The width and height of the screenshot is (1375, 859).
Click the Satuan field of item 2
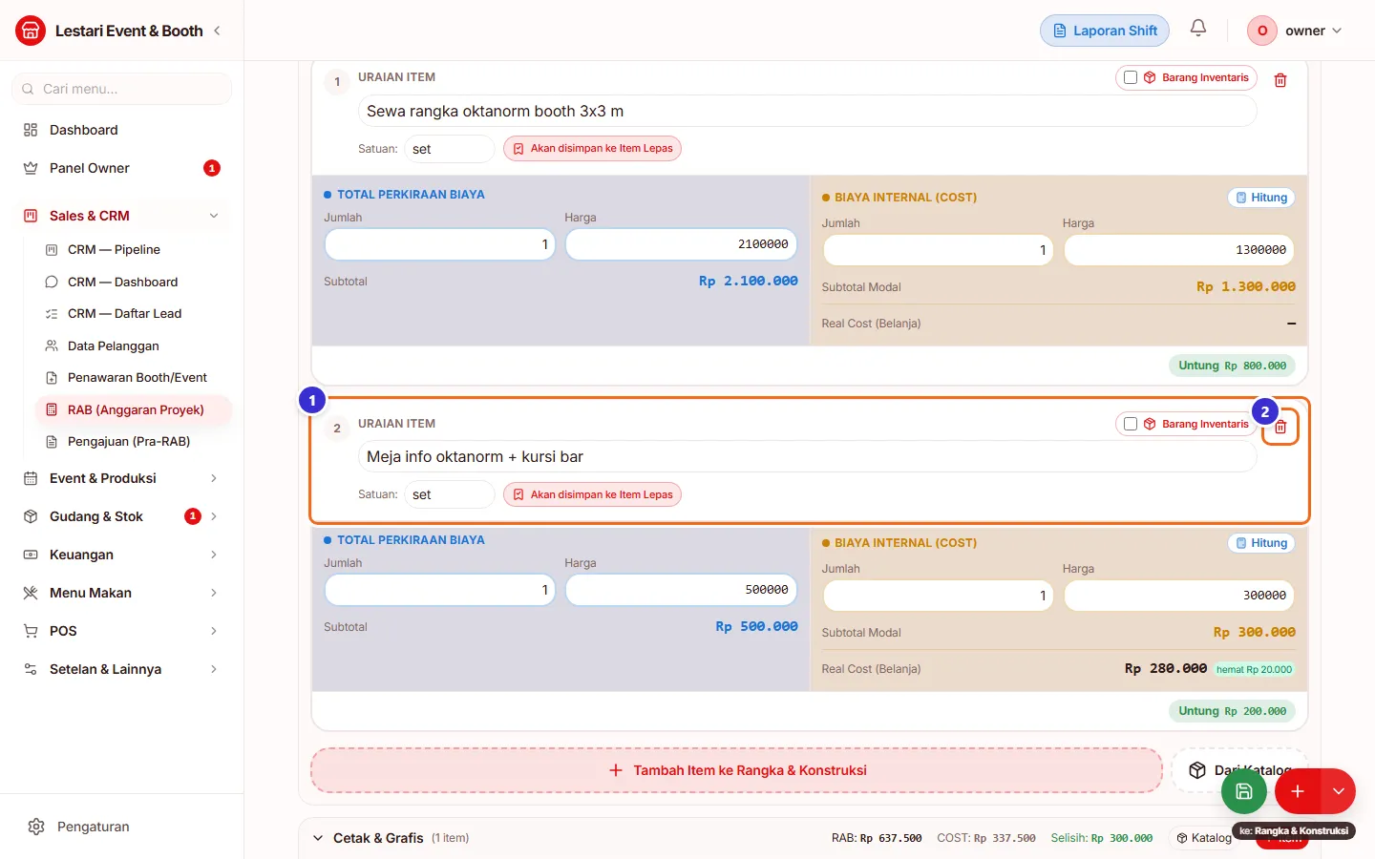click(450, 494)
